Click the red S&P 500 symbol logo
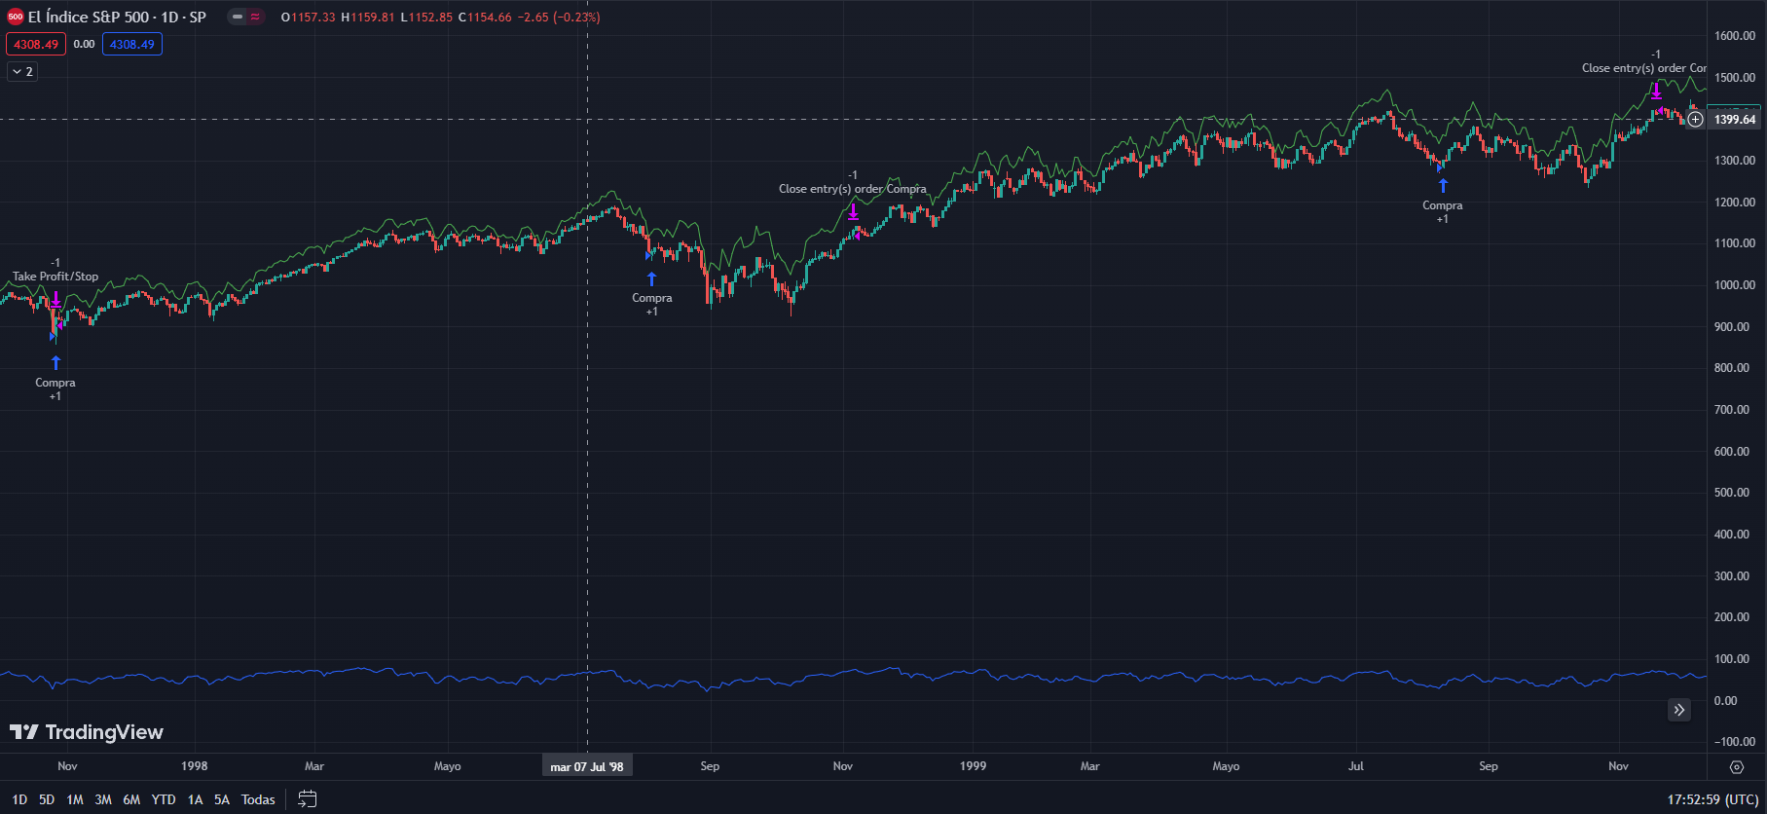The image size is (1767, 814). [x=15, y=17]
